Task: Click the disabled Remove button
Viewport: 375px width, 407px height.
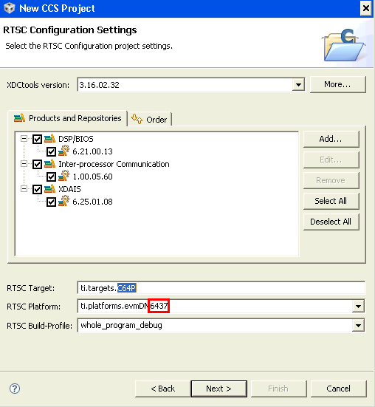Action: click(x=331, y=180)
